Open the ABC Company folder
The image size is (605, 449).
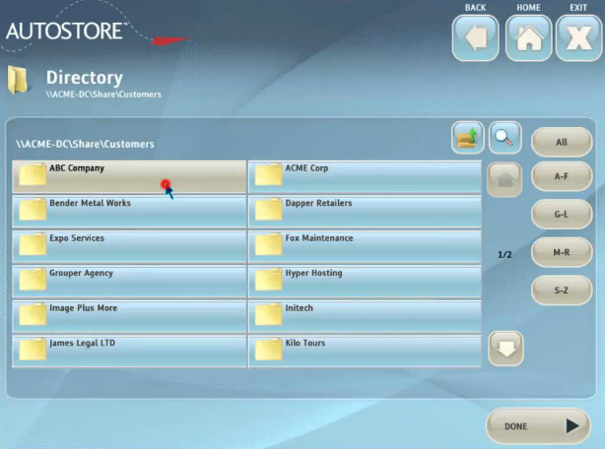(128, 176)
